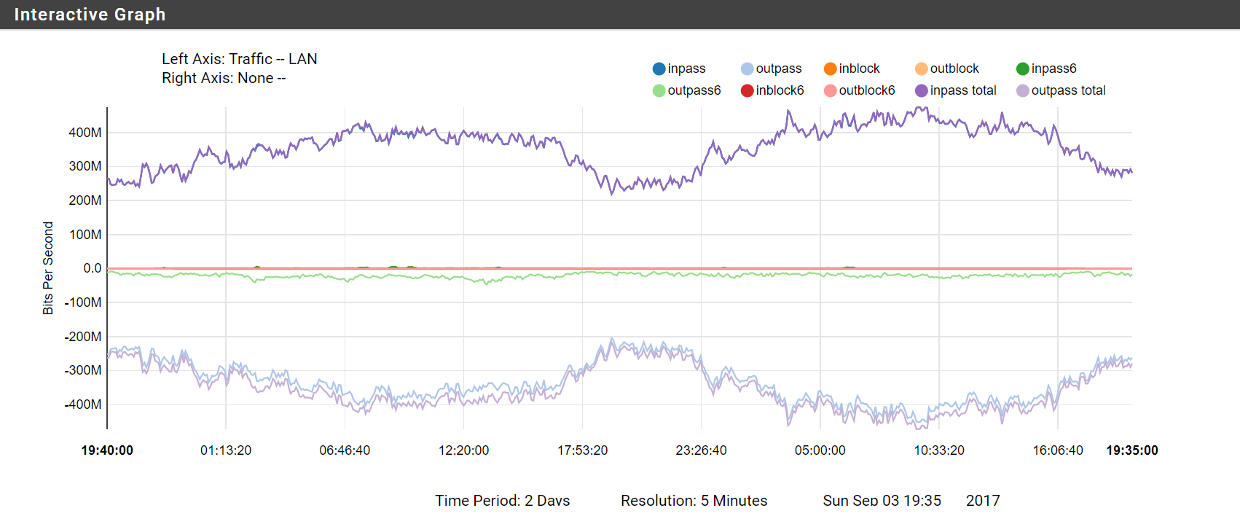Select the inpass total legend label

pyautogui.click(x=963, y=90)
